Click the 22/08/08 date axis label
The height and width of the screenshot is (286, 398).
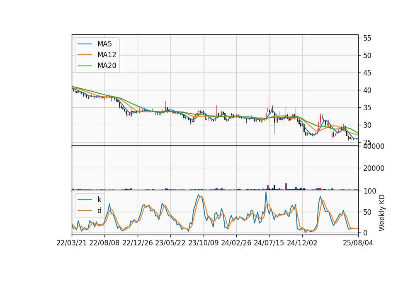(104, 243)
